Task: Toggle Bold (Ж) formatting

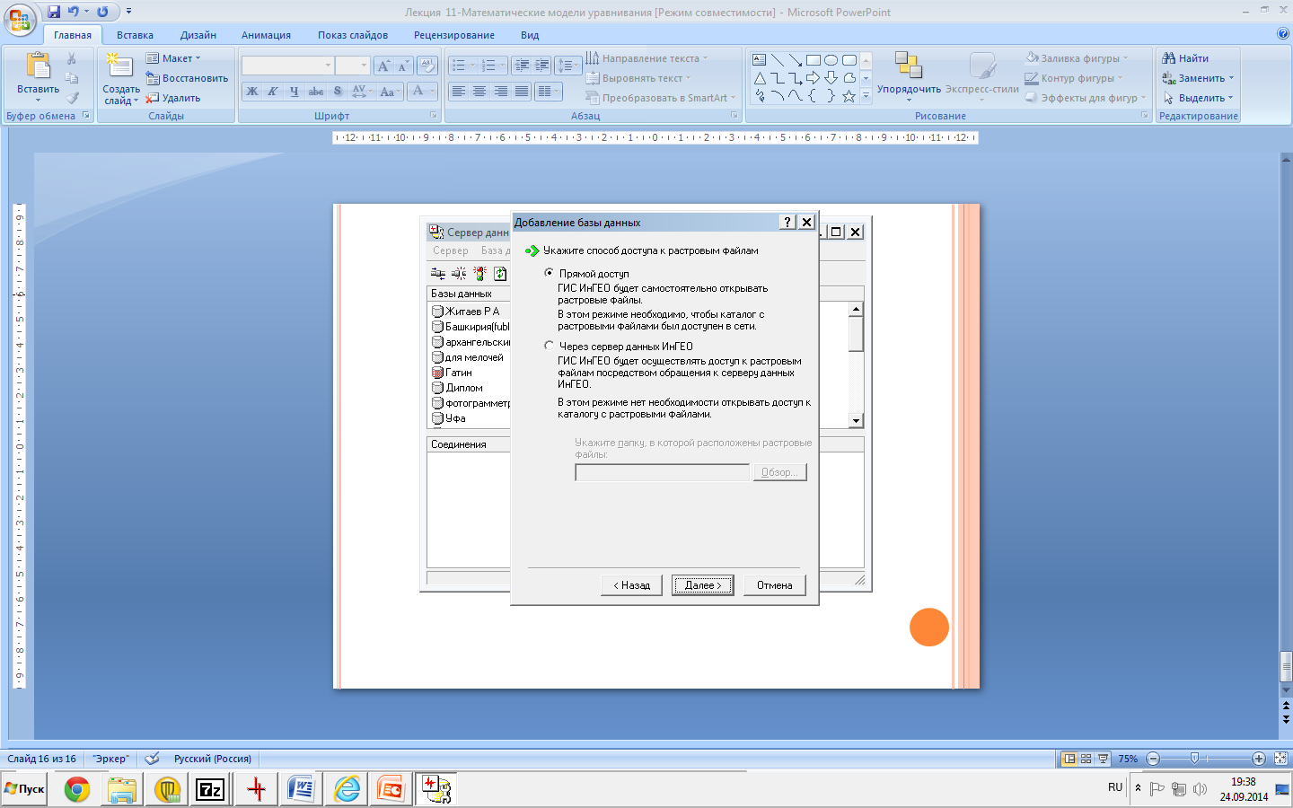Action: coord(252,91)
